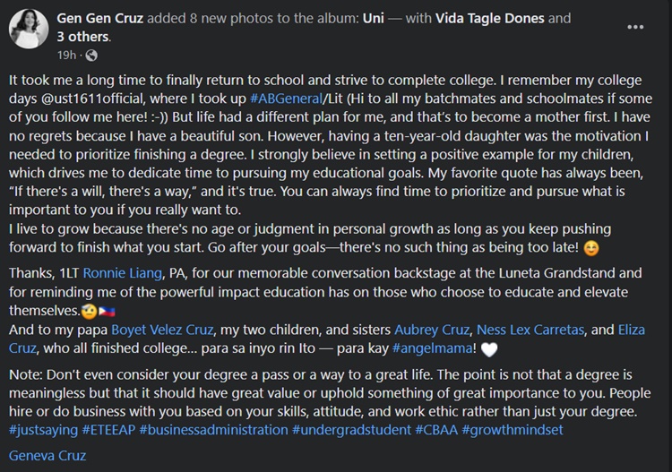Open the #angelmama hashtag
Viewport: 672px width, 472px height.
[x=432, y=348]
